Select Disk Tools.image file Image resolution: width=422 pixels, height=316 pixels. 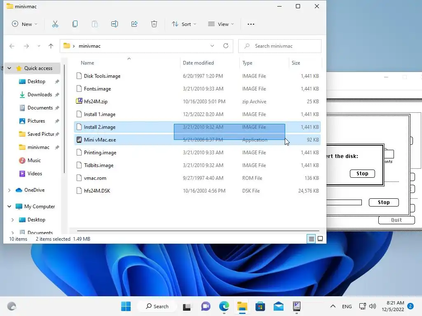[197, 76]
